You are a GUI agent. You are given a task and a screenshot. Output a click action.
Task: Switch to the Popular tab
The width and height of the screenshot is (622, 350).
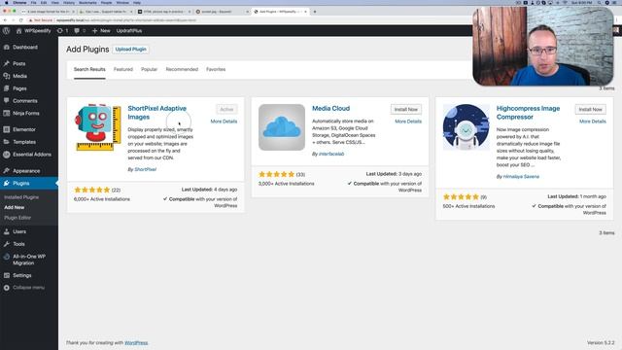[x=149, y=69]
